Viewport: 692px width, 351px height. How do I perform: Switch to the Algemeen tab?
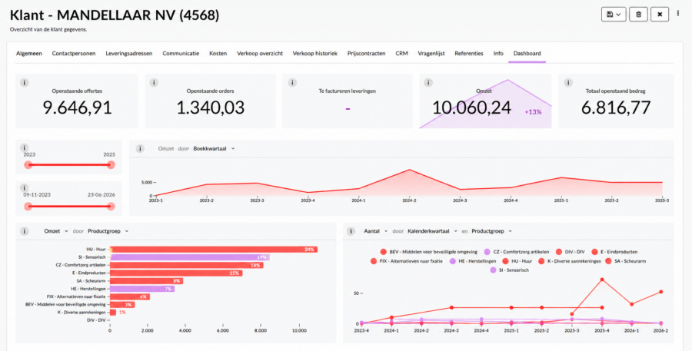click(x=29, y=53)
